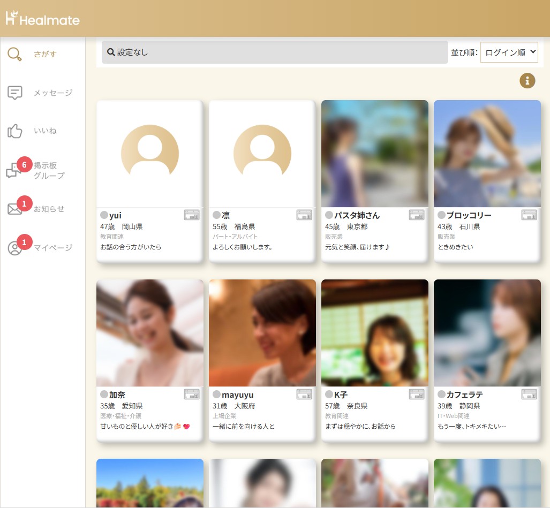Click the round info icon
The width and height of the screenshot is (550, 508).
click(x=527, y=81)
